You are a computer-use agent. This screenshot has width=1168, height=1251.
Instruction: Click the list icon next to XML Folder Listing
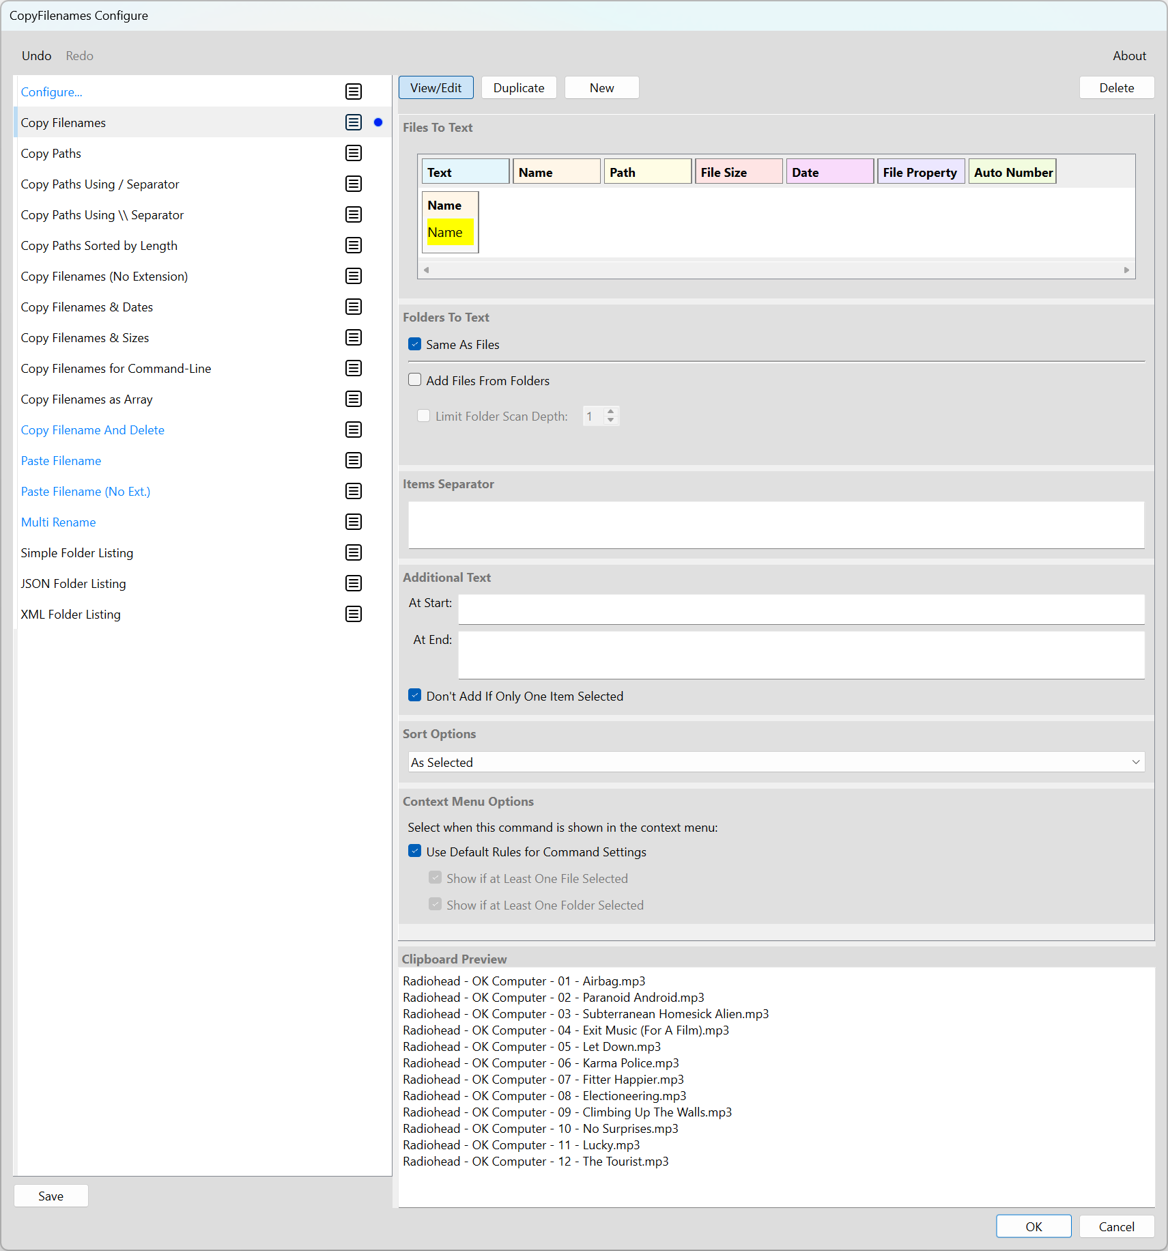tap(354, 614)
